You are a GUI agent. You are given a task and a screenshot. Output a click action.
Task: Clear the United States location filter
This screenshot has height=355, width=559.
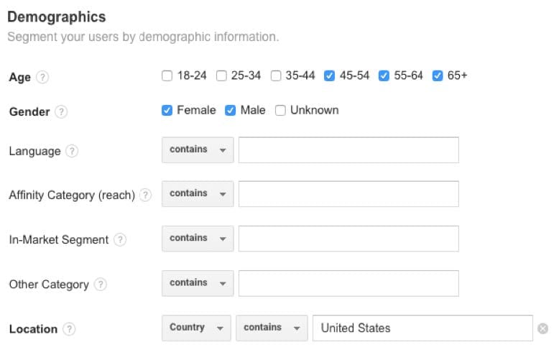point(543,328)
